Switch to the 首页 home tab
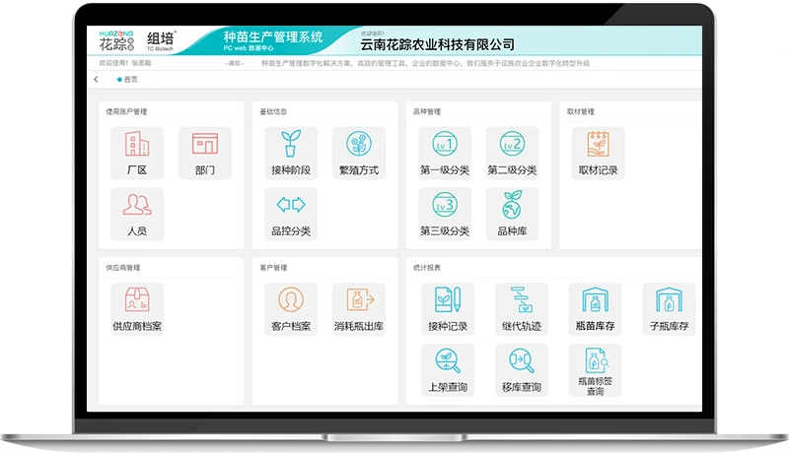 [x=128, y=80]
